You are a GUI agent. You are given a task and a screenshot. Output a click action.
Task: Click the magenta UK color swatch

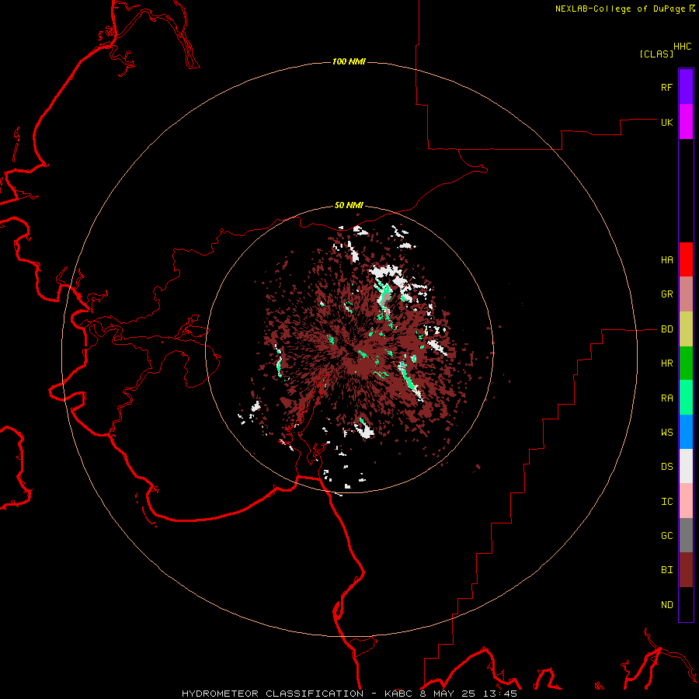pyautogui.click(x=686, y=122)
